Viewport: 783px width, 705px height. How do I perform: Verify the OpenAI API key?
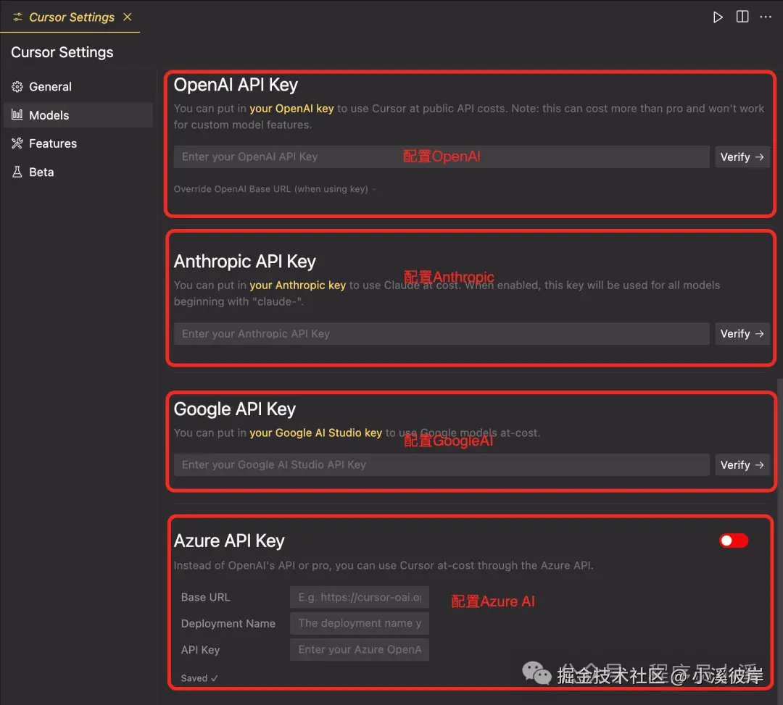(x=742, y=157)
